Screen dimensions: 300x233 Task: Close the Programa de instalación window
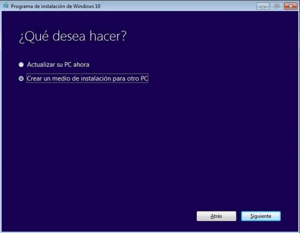[x=291, y=6]
